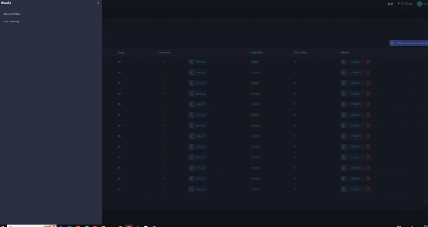Delete the first comment list via trash icon

pyautogui.click(x=368, y=61)
